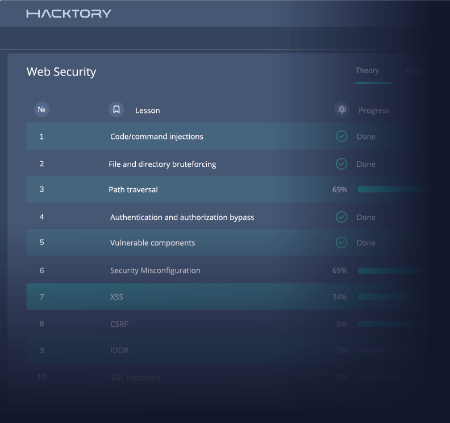Open the Security Misconfiguration lesson
450x423 pixels.
(155, 270)
